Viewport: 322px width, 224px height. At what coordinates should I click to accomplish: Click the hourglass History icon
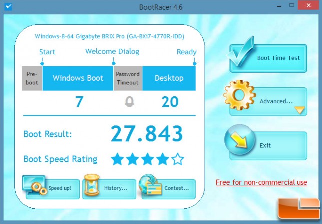(x=91, y=185)
